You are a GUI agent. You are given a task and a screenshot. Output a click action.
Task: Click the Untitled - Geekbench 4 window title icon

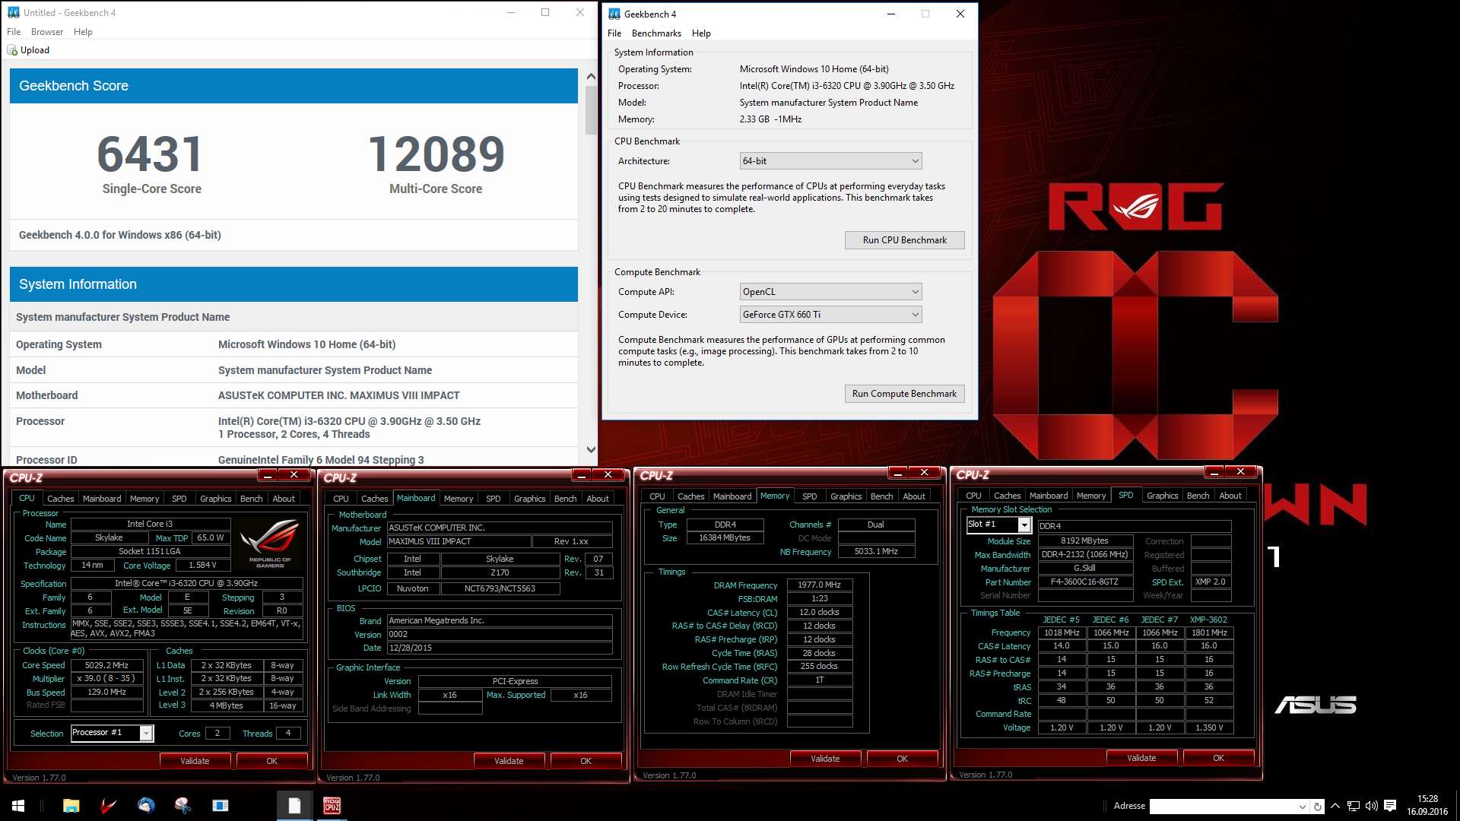coord(13,12)
